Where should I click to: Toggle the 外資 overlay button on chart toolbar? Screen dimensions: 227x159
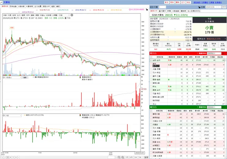[10, 15]
